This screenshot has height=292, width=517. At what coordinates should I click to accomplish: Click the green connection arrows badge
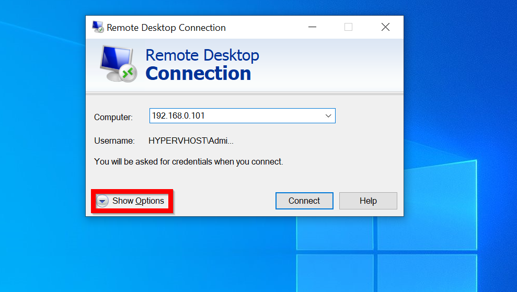(x=128, y=73)
